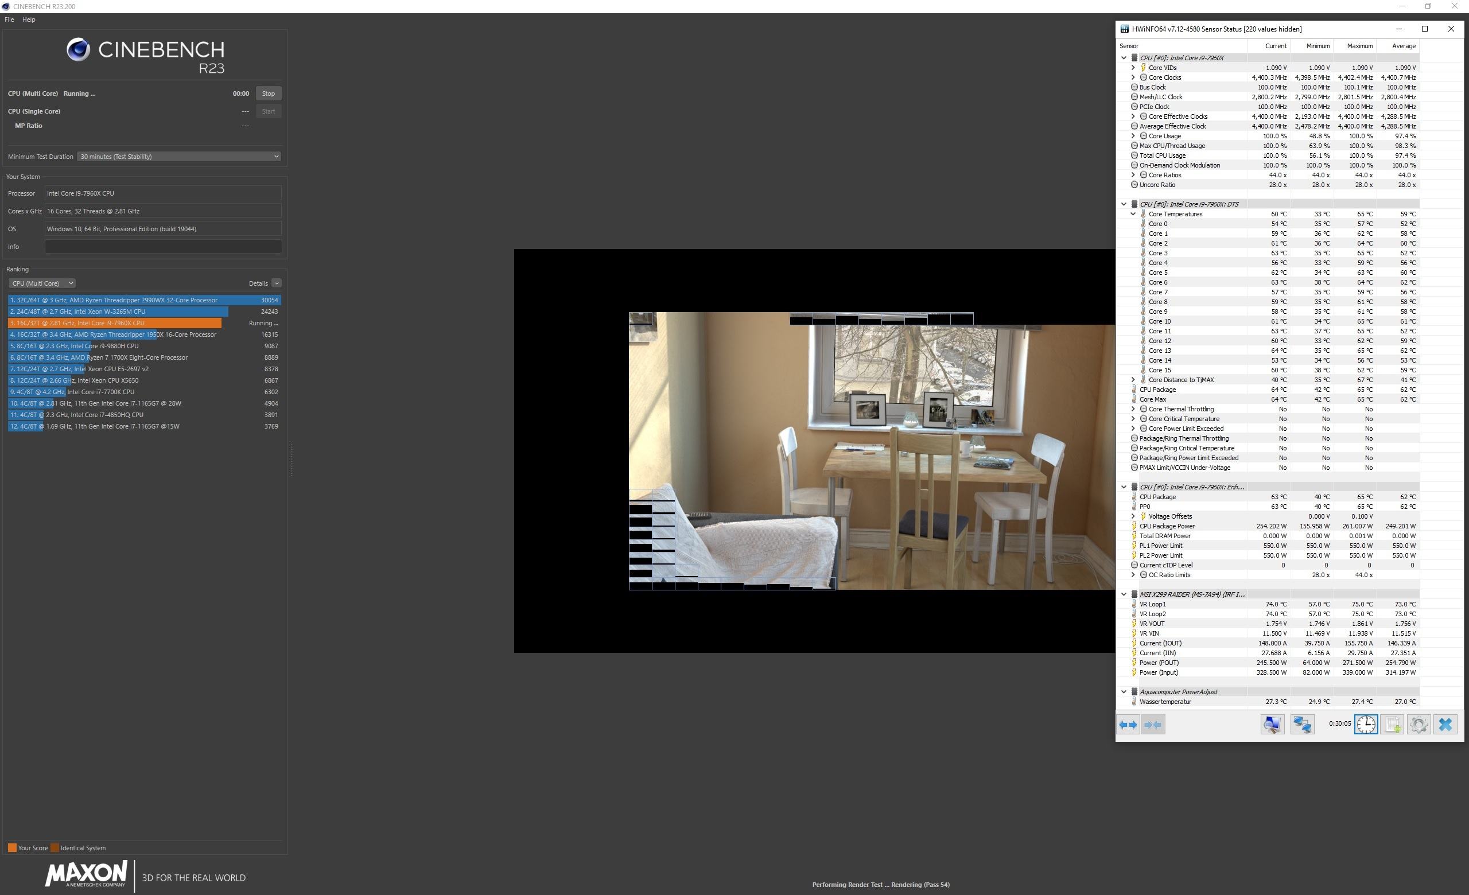Click lightning icon beside CPU Package Power

coord(1134,526)
